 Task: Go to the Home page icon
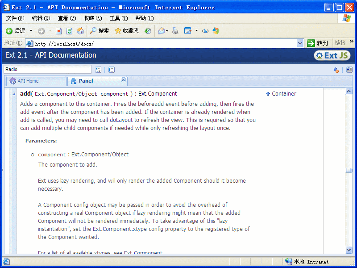pyautogui.click(x=80, y=31)
